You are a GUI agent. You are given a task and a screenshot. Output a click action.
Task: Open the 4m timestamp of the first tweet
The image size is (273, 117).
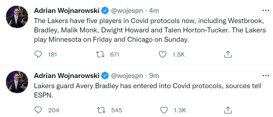point(154,11)
